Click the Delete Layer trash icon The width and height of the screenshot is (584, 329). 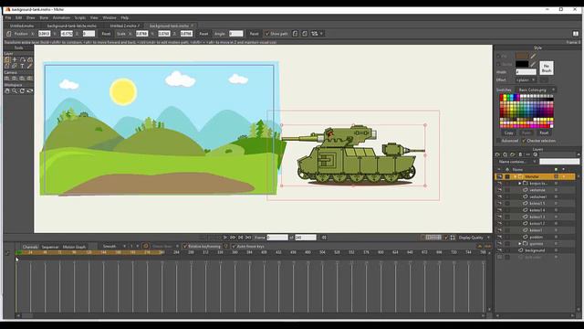pos(520,154)
